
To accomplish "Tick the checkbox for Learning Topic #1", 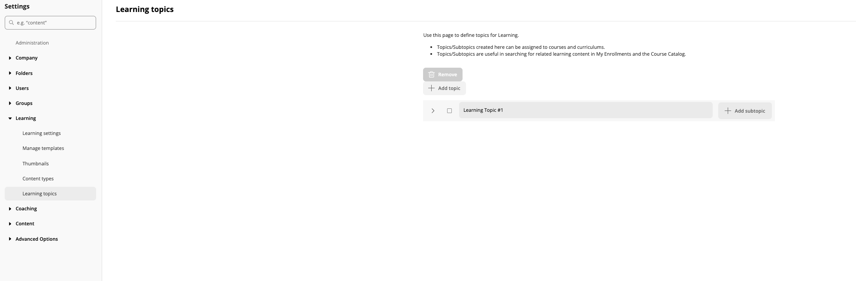I will pos(449,111).
